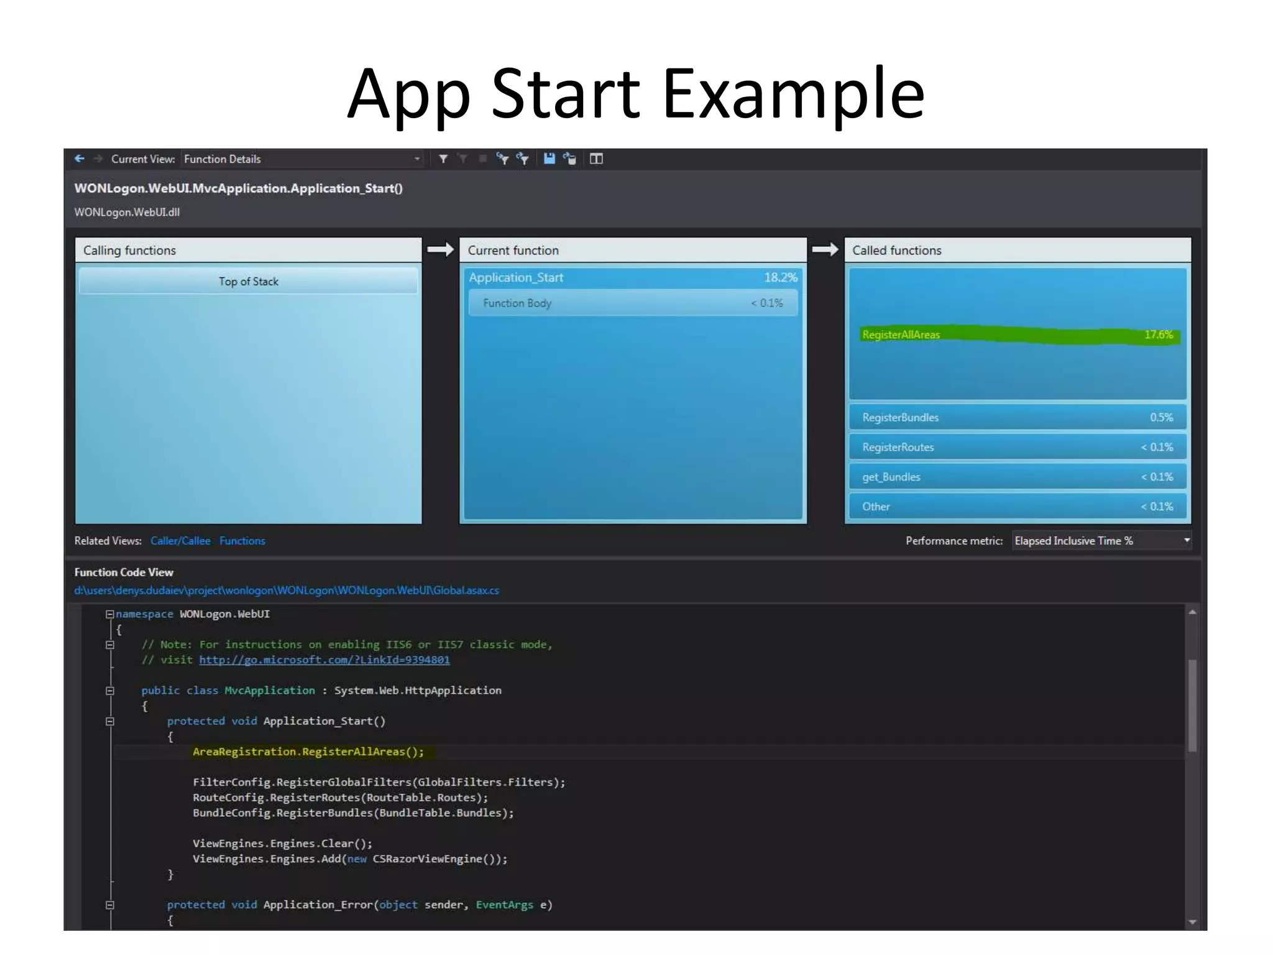Click the ViewEngines.Engines.Clear() code line
This screenshot has height=955, width=1273.
pos(282,844)
